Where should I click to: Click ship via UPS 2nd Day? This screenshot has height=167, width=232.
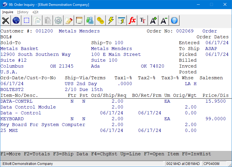pyautogui.click(x=81, y=84)
